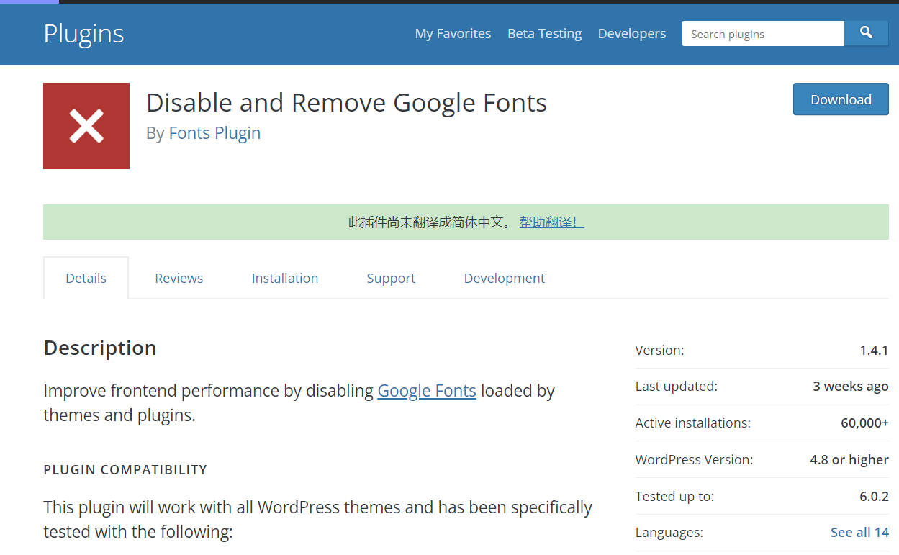Select the Details tab
Screen dimensions: 899x555
(86, 278)
